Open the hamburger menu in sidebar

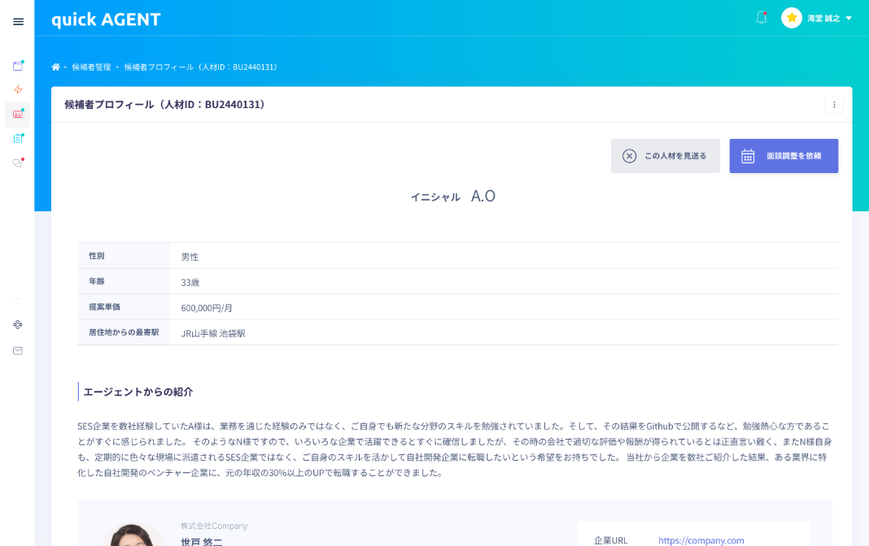18,21
